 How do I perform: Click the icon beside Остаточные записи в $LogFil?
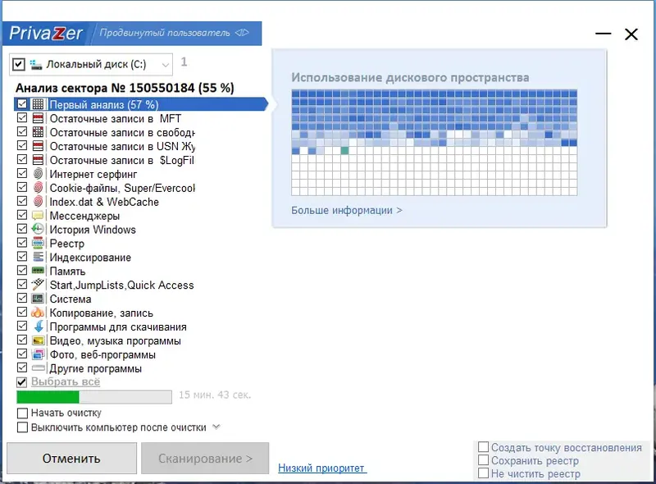coord(38,160)
